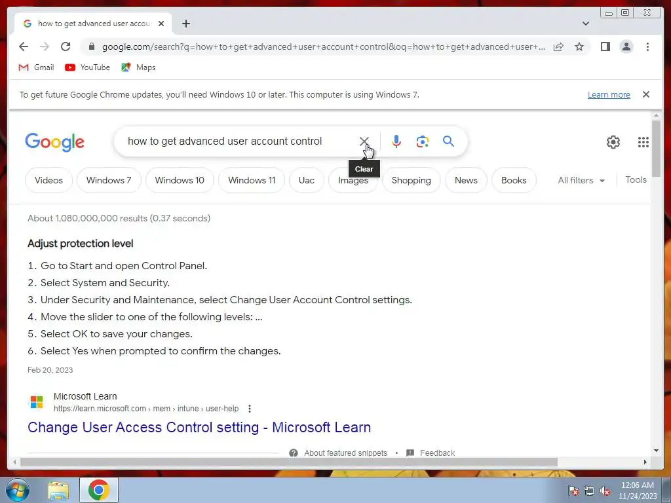
Task: Open a new Chrome tab
Action: pos(185,24)
